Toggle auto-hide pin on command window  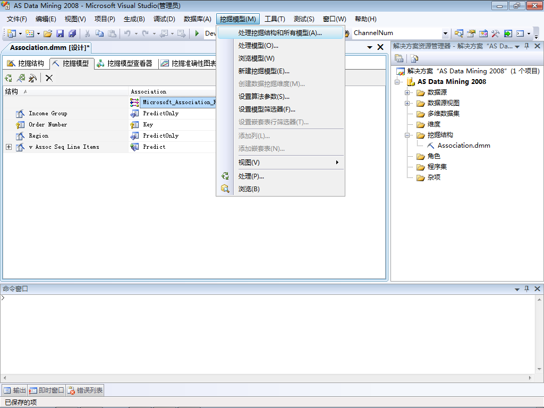pyautogui.click(x=526, y=288)
